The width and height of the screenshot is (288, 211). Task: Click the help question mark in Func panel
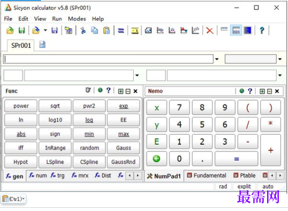coord(109,90)
